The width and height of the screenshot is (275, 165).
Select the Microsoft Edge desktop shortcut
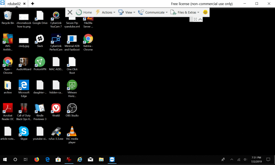pyautogui.click(x=24, y=88)
